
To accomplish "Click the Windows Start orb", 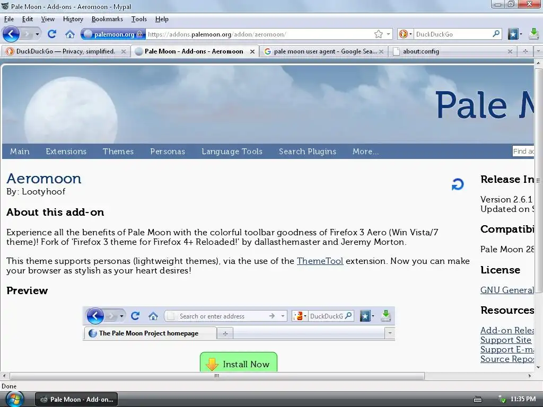I will pyautogui.click(x=14, y=399).
